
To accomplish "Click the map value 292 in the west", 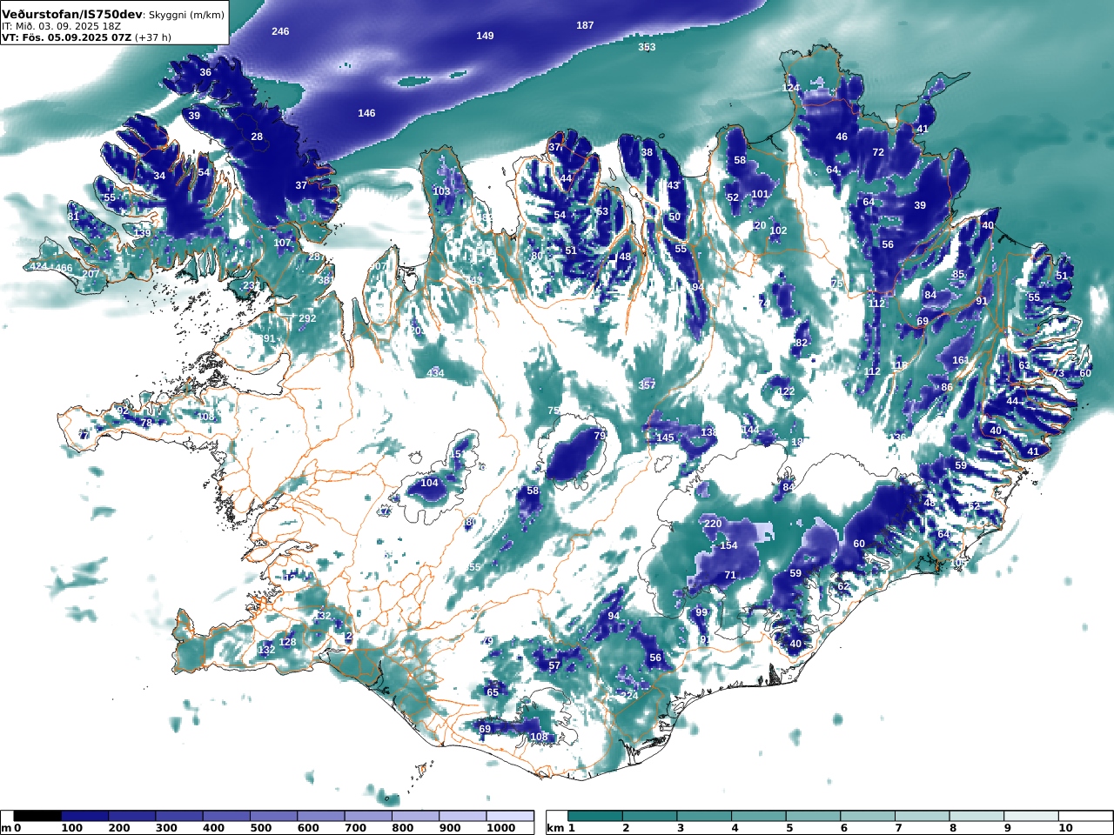I will (307, 318).
